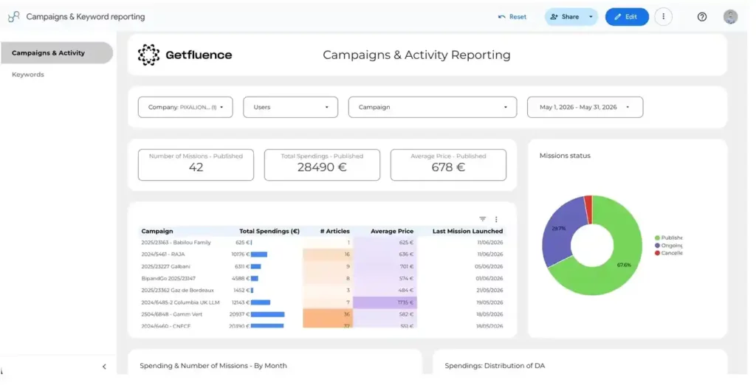Sort by Last Mission Launched header
Screen dimensions: 756x388
pos(467,232)
